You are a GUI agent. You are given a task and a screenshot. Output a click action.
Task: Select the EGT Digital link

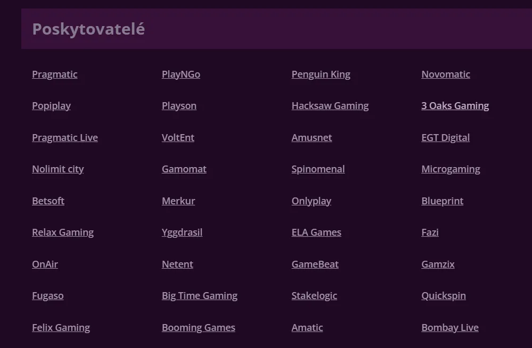pyautogui.click(x=445, y=138)
